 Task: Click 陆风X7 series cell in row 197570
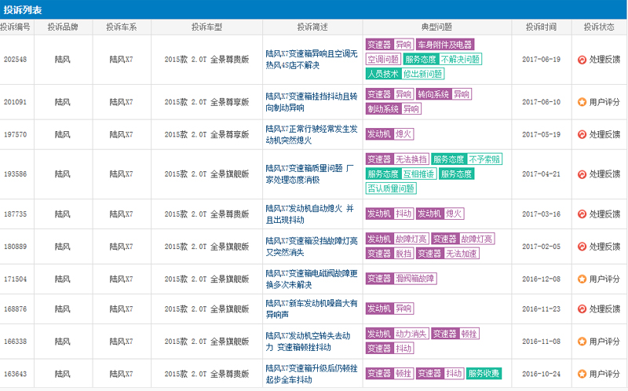pos(122,134)
